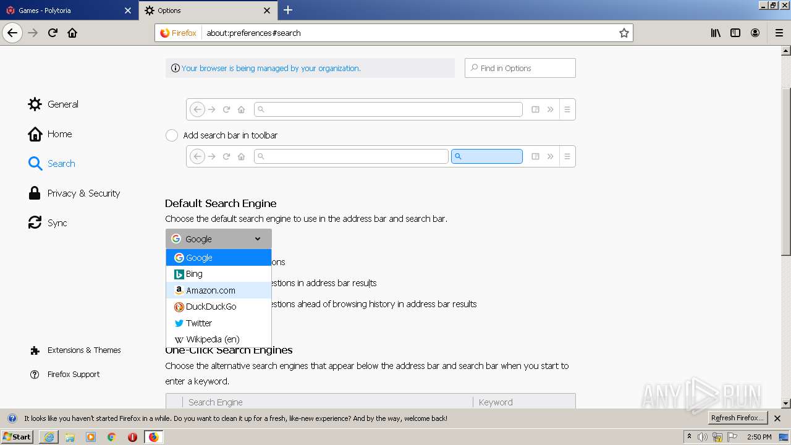Open a new tab with plus button

pos(288,10)
